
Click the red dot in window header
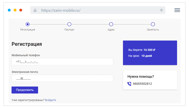click(x=21, y=10)
